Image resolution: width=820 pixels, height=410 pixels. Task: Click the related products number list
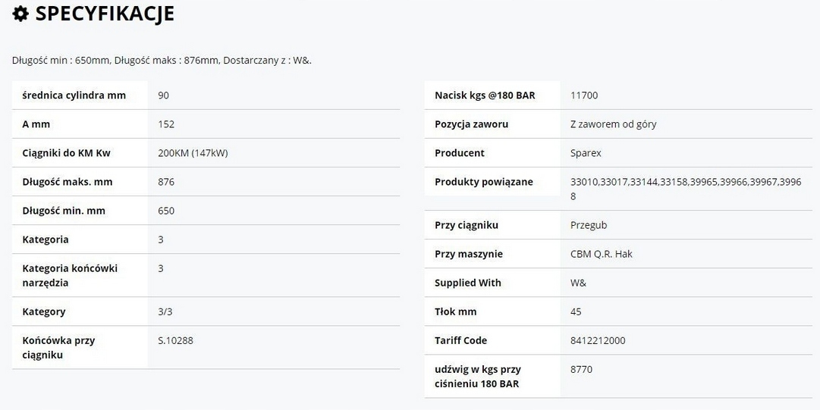click(685, 189)
